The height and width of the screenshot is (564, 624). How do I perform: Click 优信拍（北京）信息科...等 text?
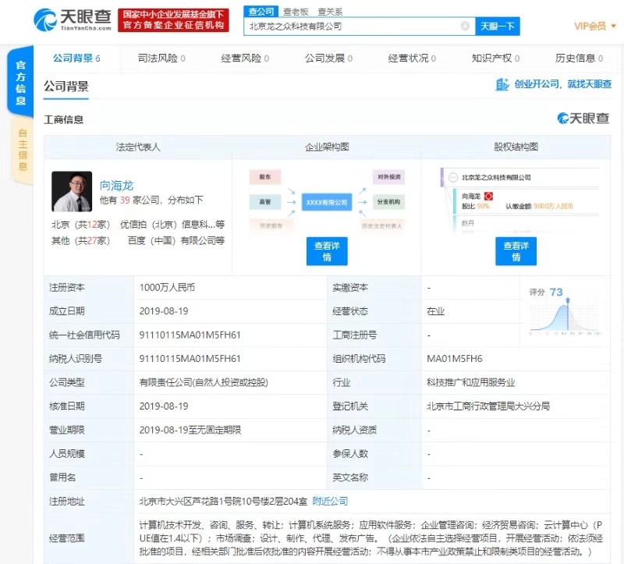tap(172, 225)
